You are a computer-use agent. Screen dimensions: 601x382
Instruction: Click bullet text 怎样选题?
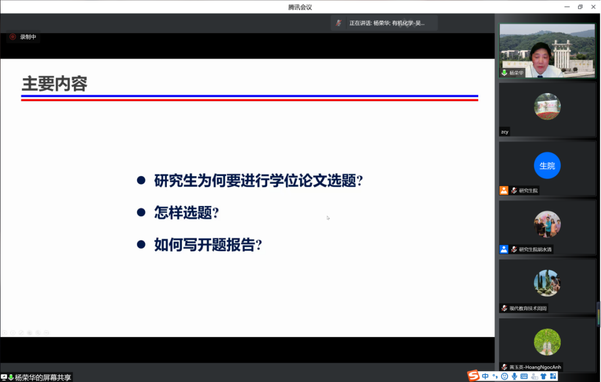(x=187, y=212)
